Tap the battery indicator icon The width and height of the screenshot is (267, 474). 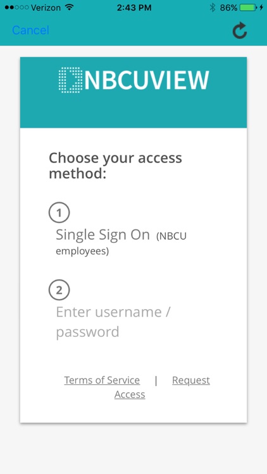248,8
